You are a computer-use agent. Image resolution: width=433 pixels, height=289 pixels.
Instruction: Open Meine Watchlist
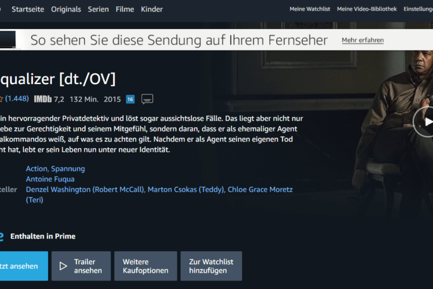310,9
